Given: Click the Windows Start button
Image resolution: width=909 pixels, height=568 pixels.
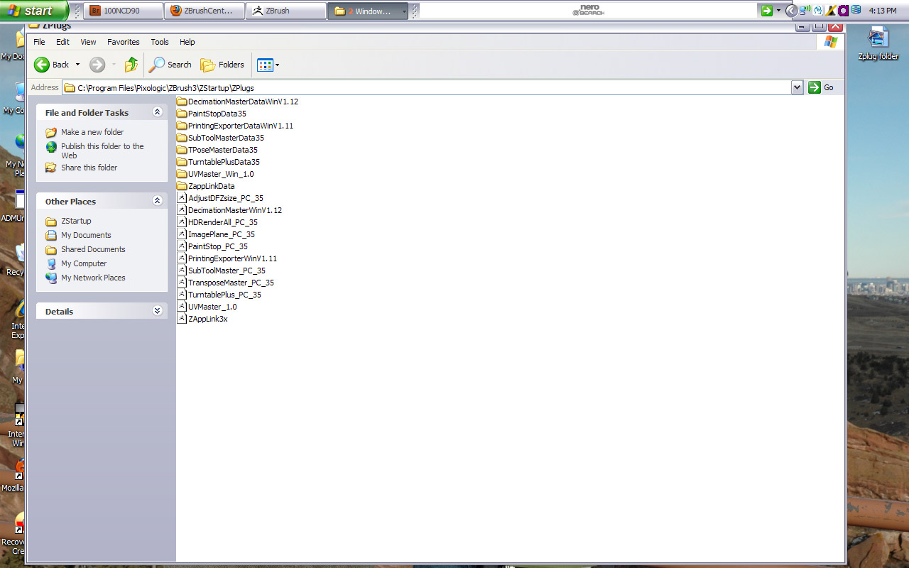Looking at the screenshot, I should tap(33, 11).
